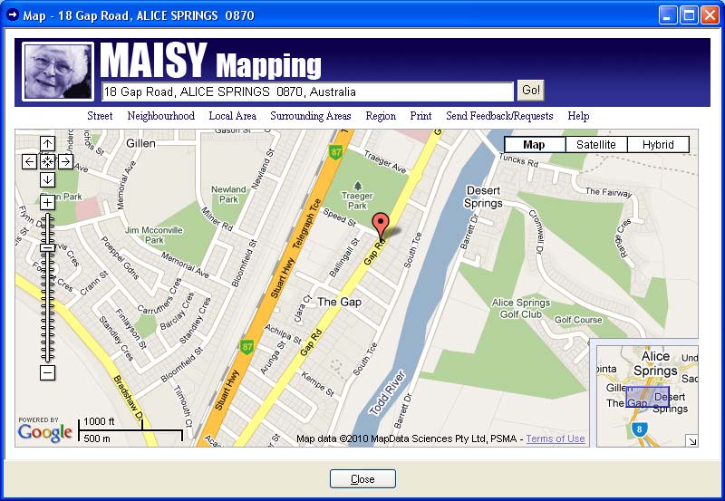The image size is (725, 501).
Task: Maximize the Map window
Action: pos(689,15)
